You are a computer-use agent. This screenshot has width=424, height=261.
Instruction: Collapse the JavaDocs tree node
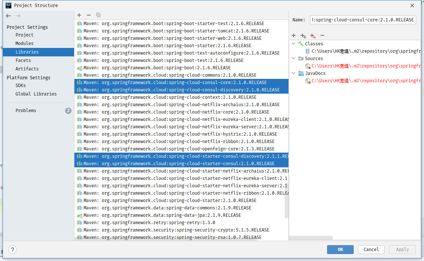coord(293,73)
